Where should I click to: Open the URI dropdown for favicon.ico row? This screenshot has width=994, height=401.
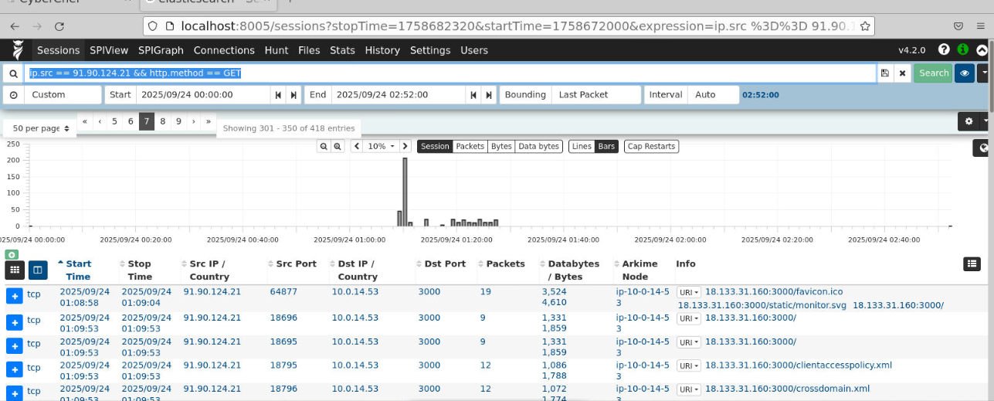coord(689,292)
